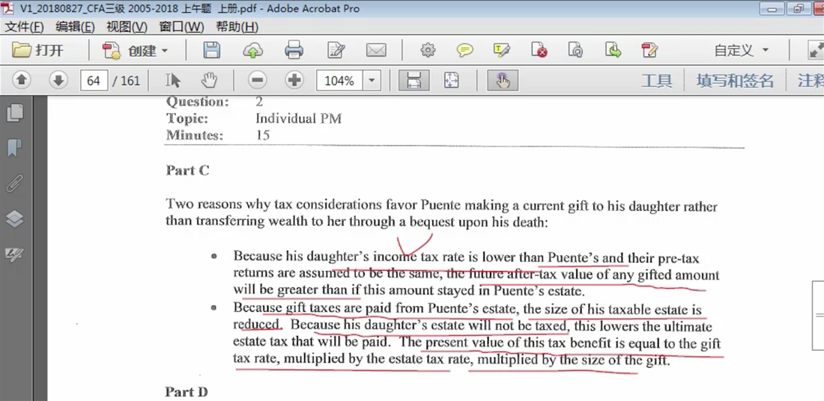This screenshot has height=401, width=824.
Task: Go to the next page arrow
Action: pos(58,80)
